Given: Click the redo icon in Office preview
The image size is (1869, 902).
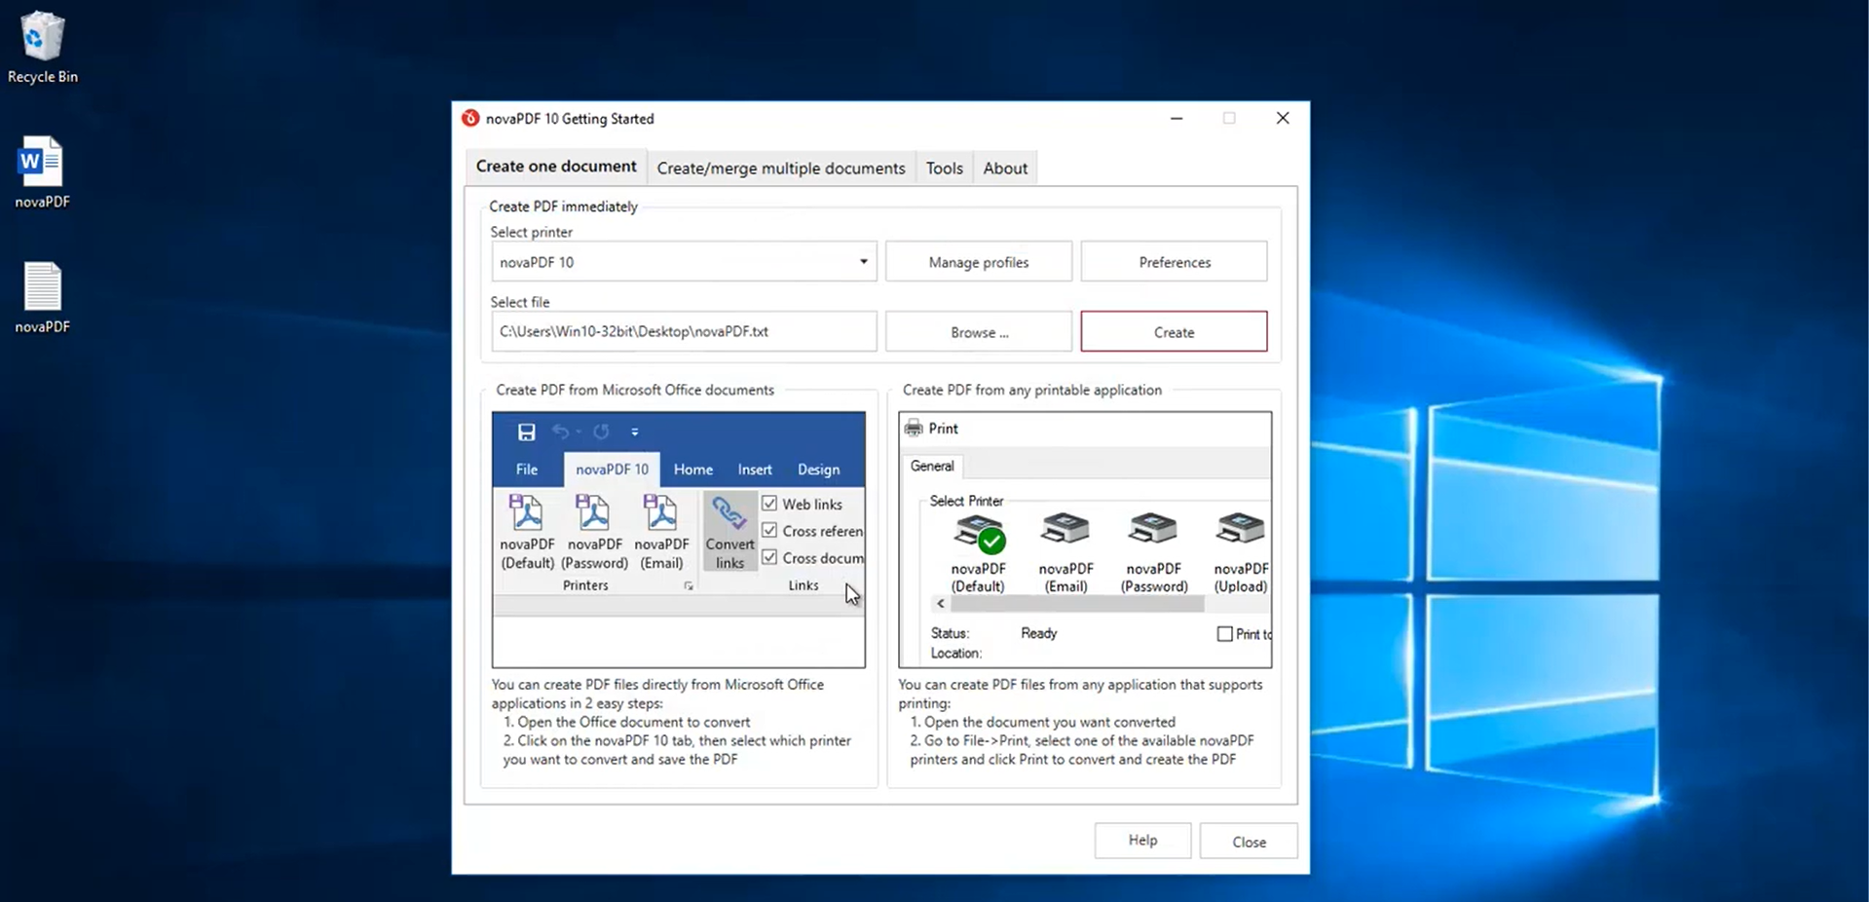Looking at the screenshot, I should pyautogui.click(x=601, y=432).
